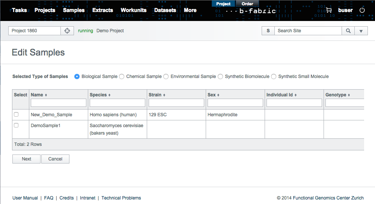Click the Strain column filter box
Viewport: 375px width, 204px height.
pos(176,103)
